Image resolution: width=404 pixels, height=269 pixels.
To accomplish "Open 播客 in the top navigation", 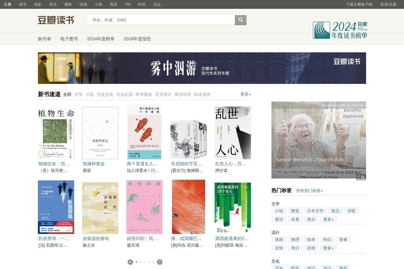I will click(x=68, y=4).
